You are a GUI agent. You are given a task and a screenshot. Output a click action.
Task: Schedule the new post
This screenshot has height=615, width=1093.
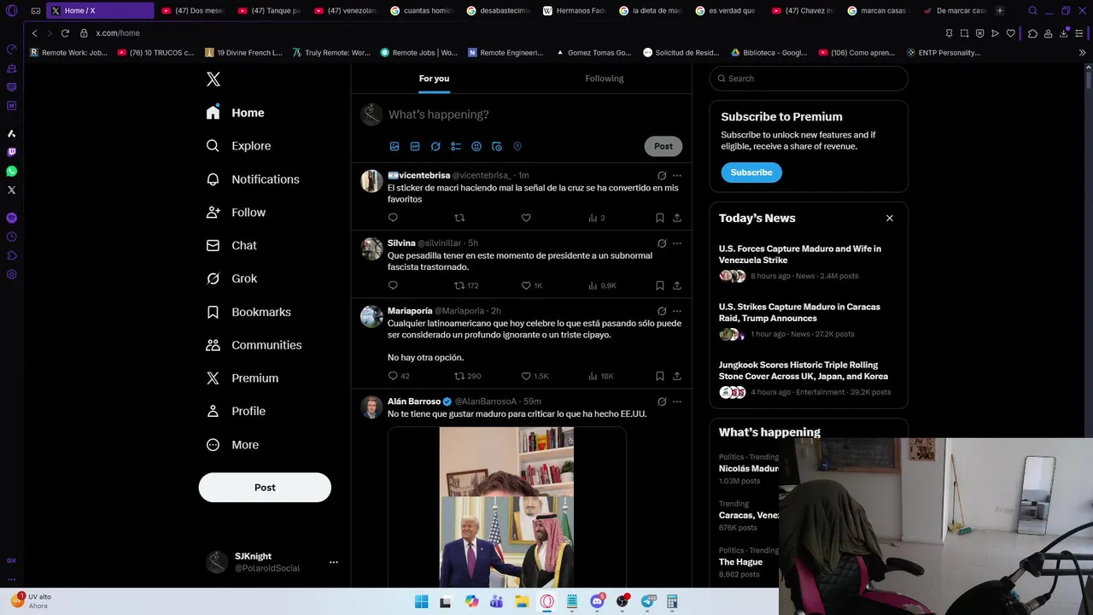(x=497, y=146)
